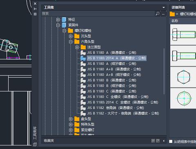Image resolution: width=196 pixels, height=149 pixels.
Task: Click bolt icon of JIS B 1180 A 普通螺纹
Action: (83, 53)
